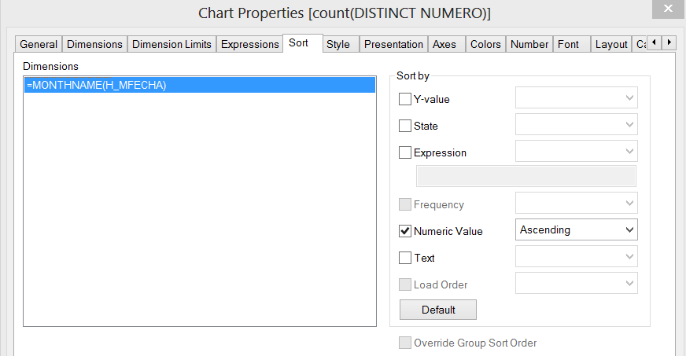Switch to the General tab
686x356 pixels.
point(39,44)
